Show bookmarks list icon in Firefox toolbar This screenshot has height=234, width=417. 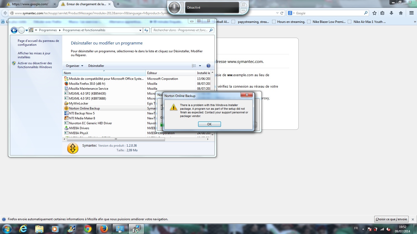(x=382, y=13)
